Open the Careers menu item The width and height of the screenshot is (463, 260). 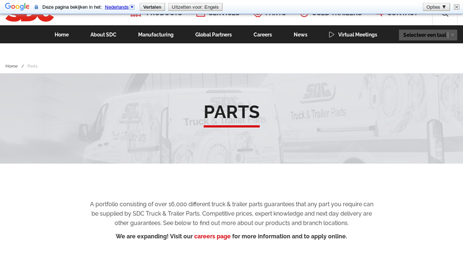[x=263, y=35]
